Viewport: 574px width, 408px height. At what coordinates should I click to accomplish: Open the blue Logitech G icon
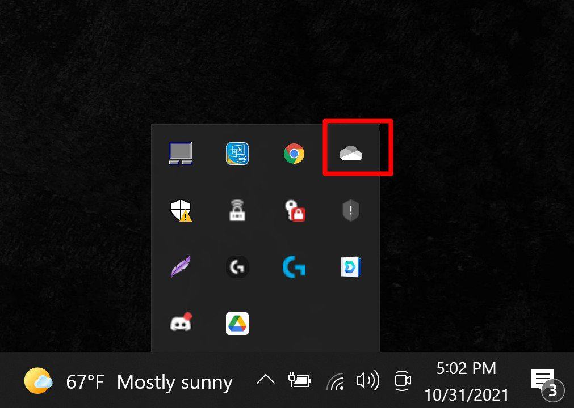(294, 267)
